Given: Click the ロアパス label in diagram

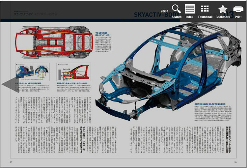Looking at the screenshot, I should pyautogui.click(x=65, y=80).
